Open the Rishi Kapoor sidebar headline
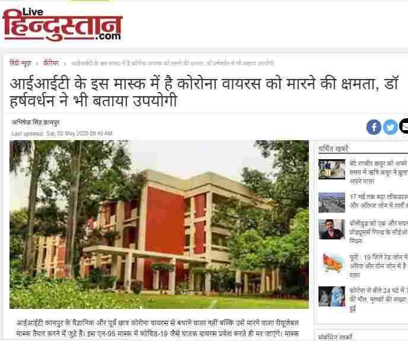 pyautogui.click(x=378, y=172)
